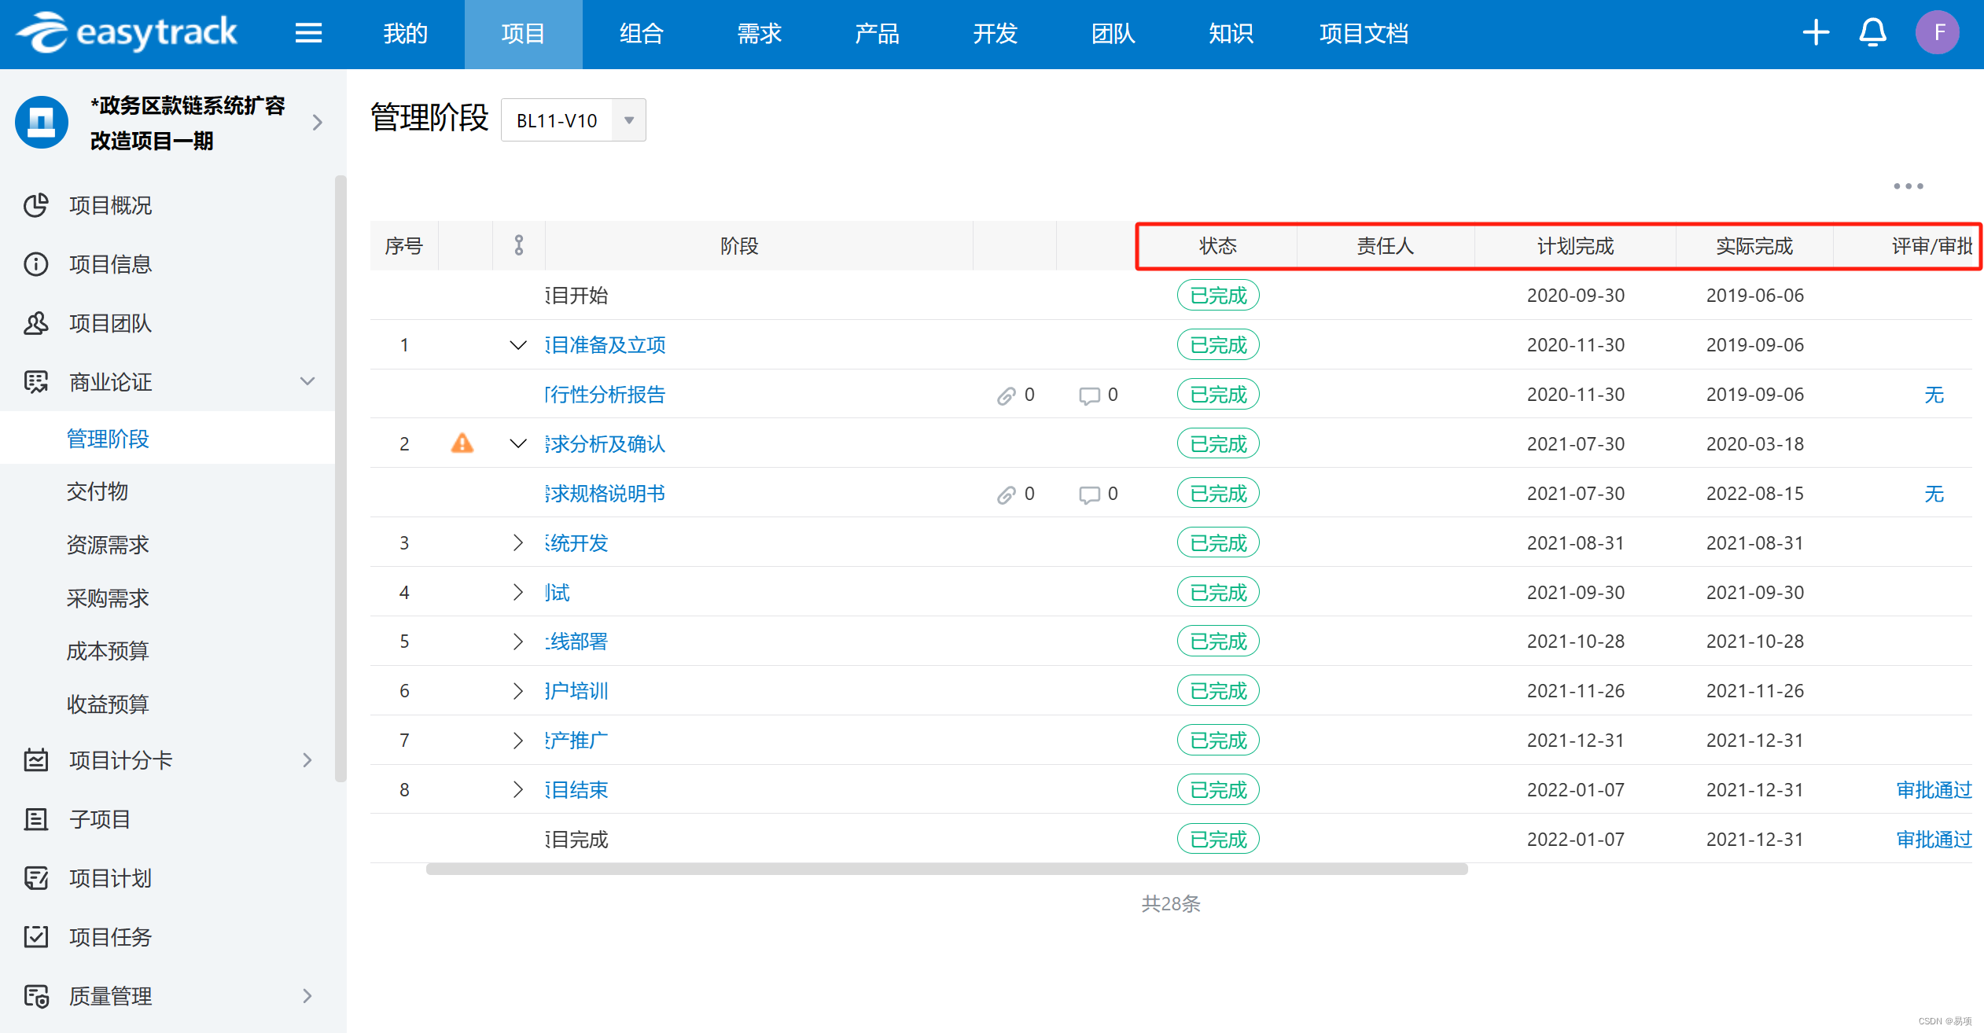
Task: Select 收益预算 in sidebar
Action: (x=108, y=704)
